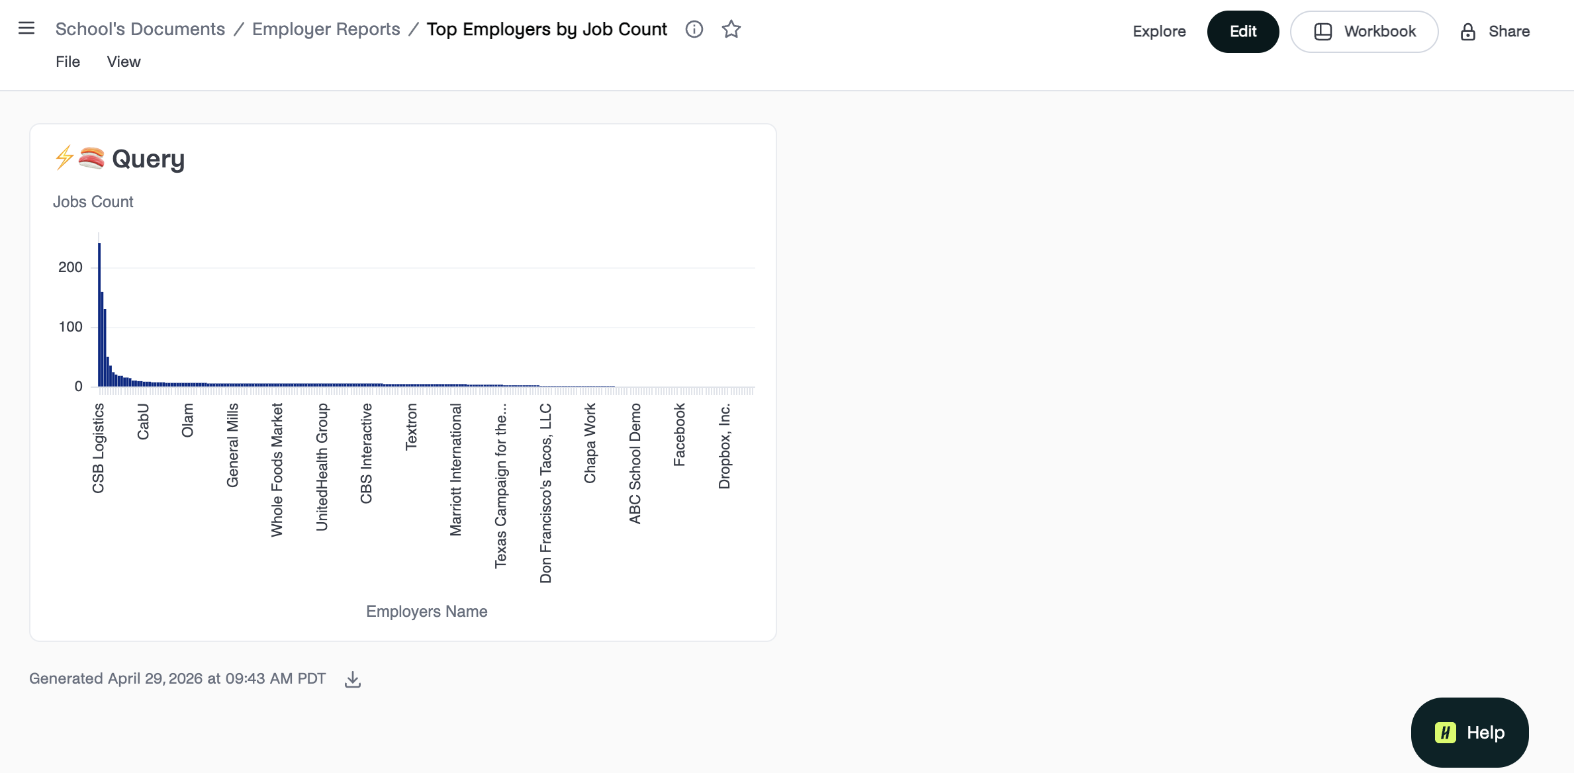Star this report as favorite
The image size is (1574, 773).
pos(731,29)
